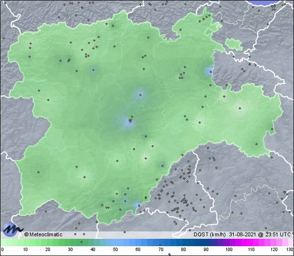The image size is (294, 256).
Task: Click the scale value 120
Action: 274,250
